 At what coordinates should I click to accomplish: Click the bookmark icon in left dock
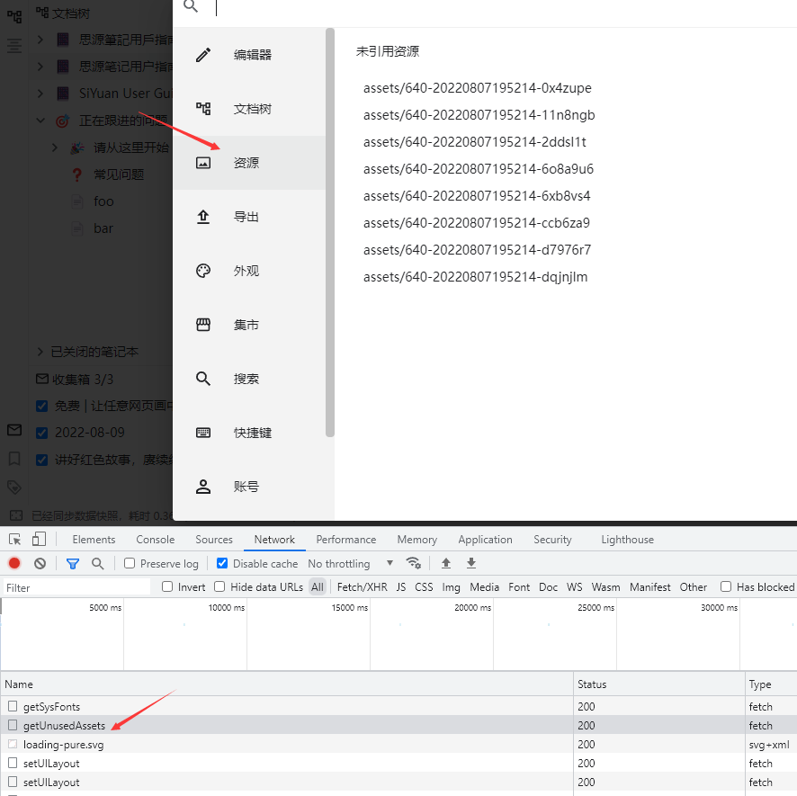click(x=14, y=459)
